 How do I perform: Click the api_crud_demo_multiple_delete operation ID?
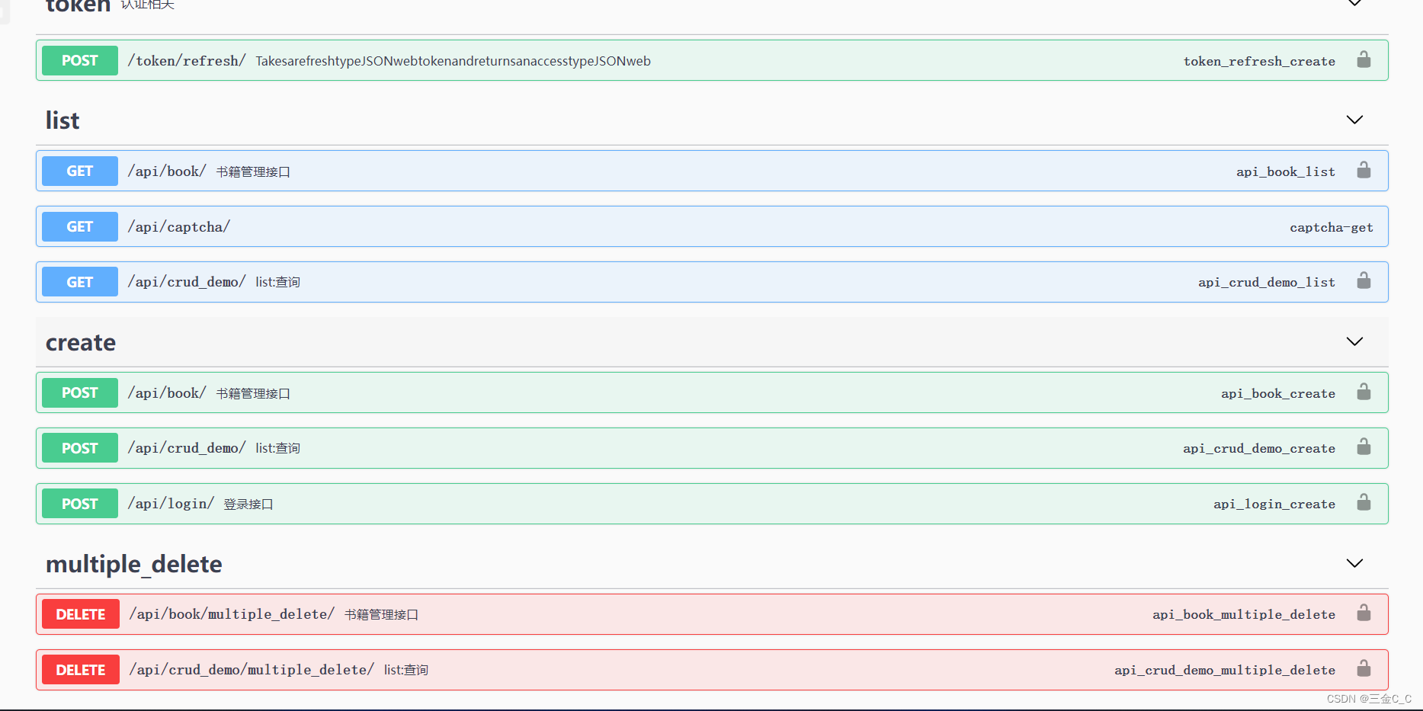[x=1225, y=670]
